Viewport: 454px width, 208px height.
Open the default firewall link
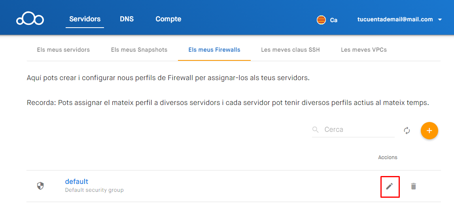click(77, 182)
